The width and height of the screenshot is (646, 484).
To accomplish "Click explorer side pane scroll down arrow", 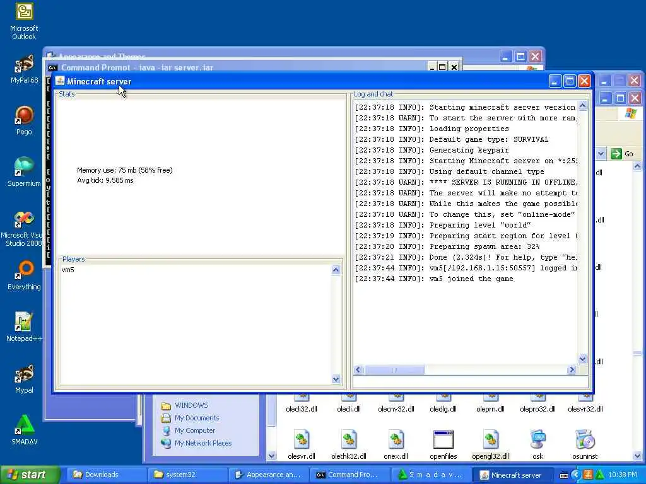I will (271, 456).
